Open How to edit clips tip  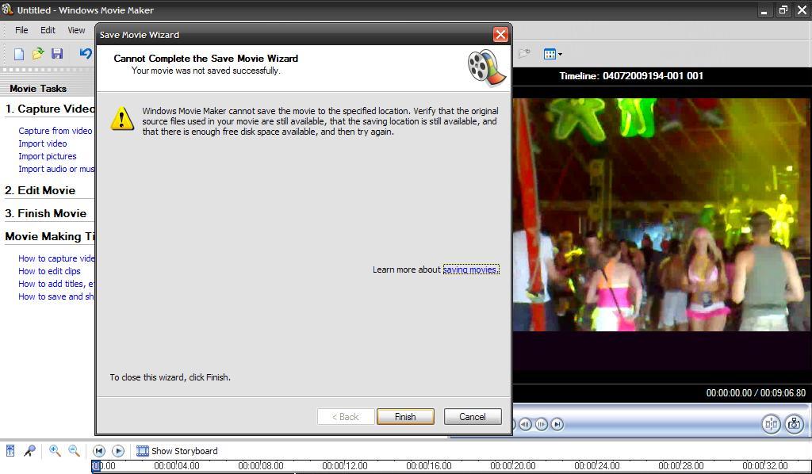(x=49, y=271)
